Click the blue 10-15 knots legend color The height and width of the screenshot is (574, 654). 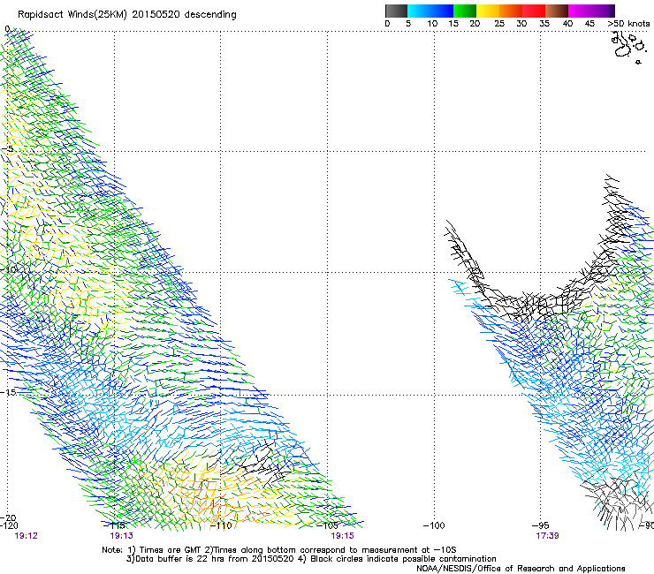(x=442, y=11)
